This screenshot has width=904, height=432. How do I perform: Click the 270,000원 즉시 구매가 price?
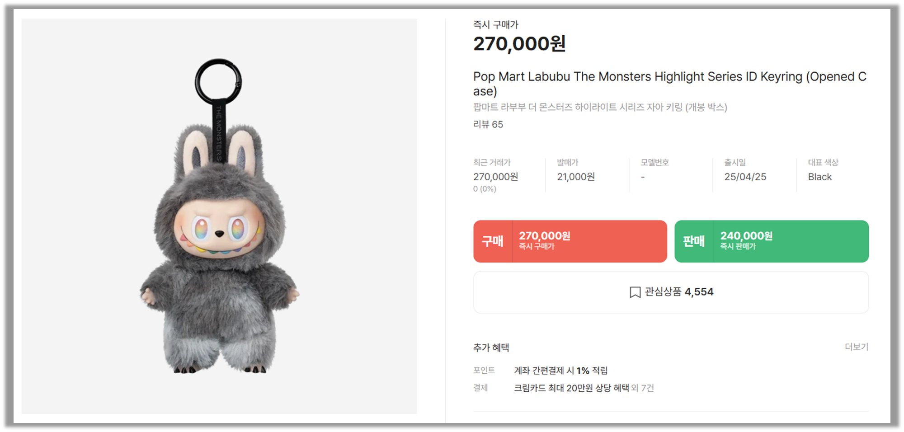click(x=520, y=44)
